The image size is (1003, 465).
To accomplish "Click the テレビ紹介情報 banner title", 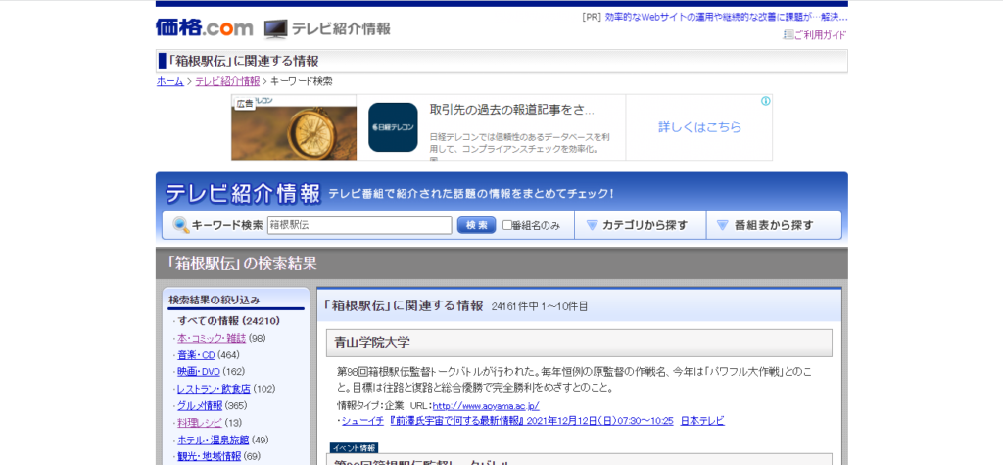I will coord(243,193).
